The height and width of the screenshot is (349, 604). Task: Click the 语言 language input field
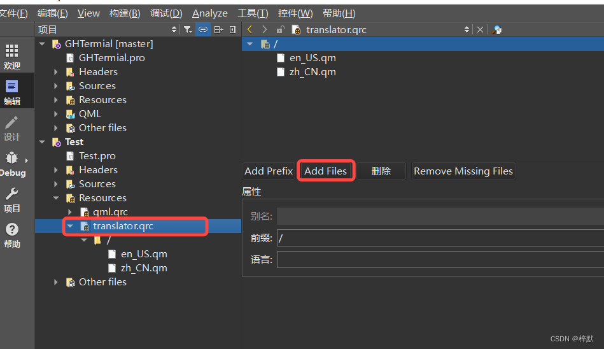click(440, 260)
